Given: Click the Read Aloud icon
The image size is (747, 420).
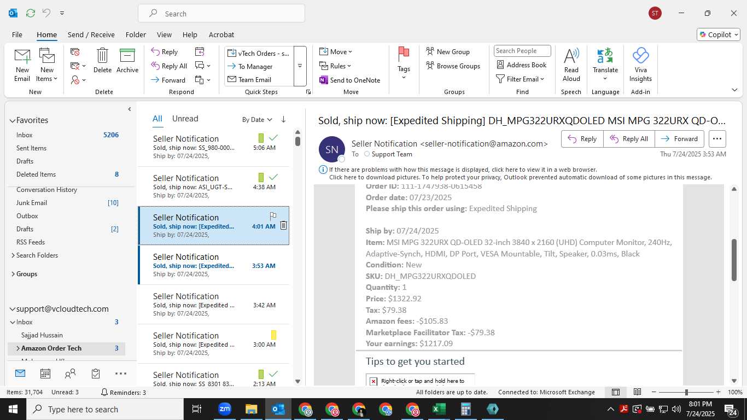Looking at the screenshot, I should (571, 56).
